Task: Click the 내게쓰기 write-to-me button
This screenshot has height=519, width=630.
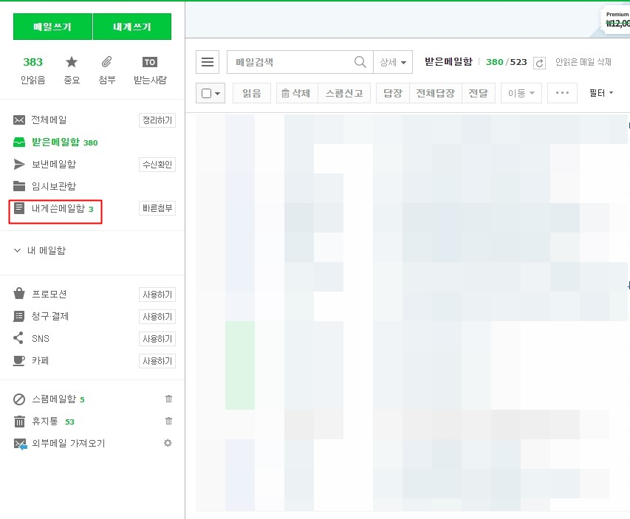Action: tap(132, 27)
